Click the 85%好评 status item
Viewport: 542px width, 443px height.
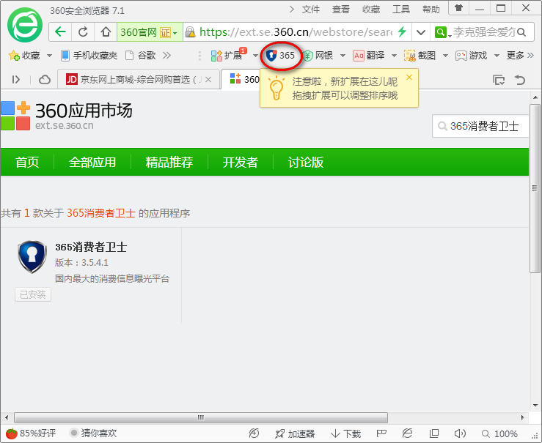30,433
